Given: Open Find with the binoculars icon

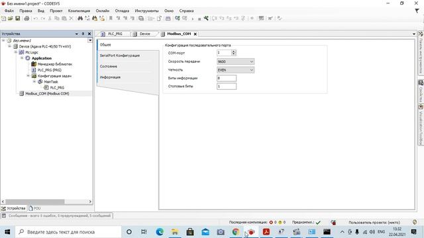Looking at the screenshot, I should (80, 19).
